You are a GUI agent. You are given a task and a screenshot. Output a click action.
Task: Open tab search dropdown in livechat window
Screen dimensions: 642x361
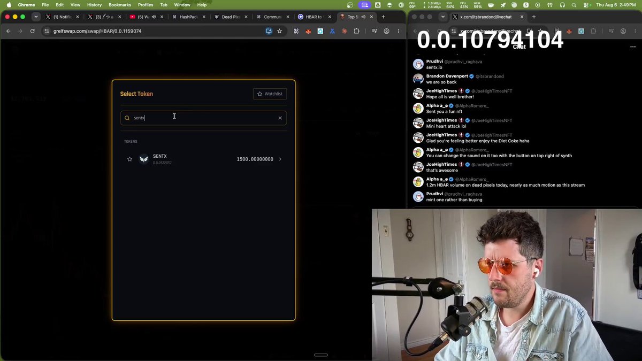tap(443, 17)
